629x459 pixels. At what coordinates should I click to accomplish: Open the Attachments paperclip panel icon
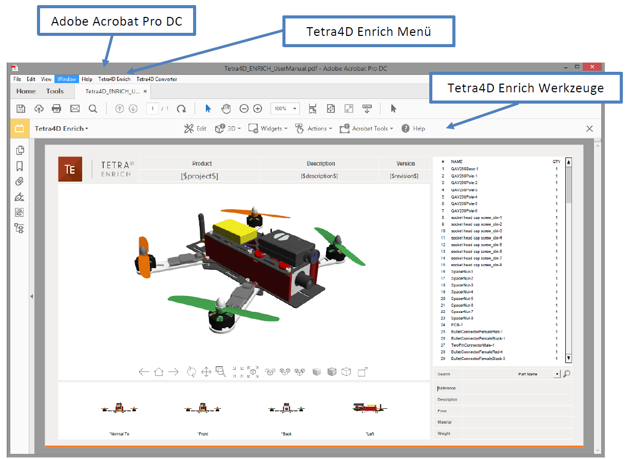[x=19, y=181]
